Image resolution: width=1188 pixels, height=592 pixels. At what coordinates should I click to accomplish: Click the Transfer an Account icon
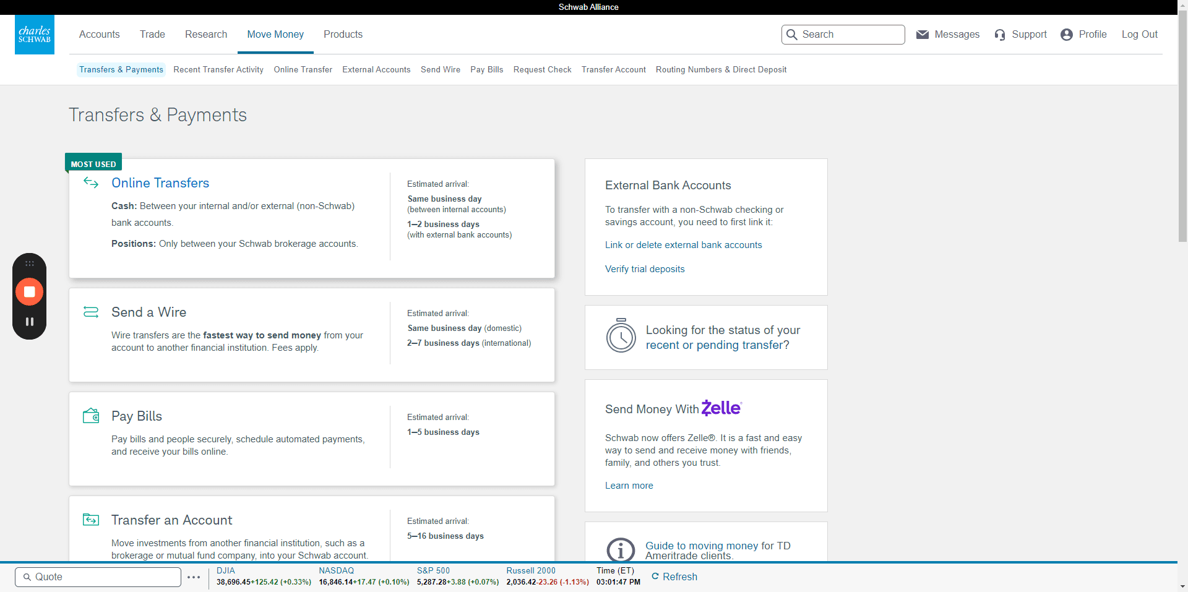(91, 520)
